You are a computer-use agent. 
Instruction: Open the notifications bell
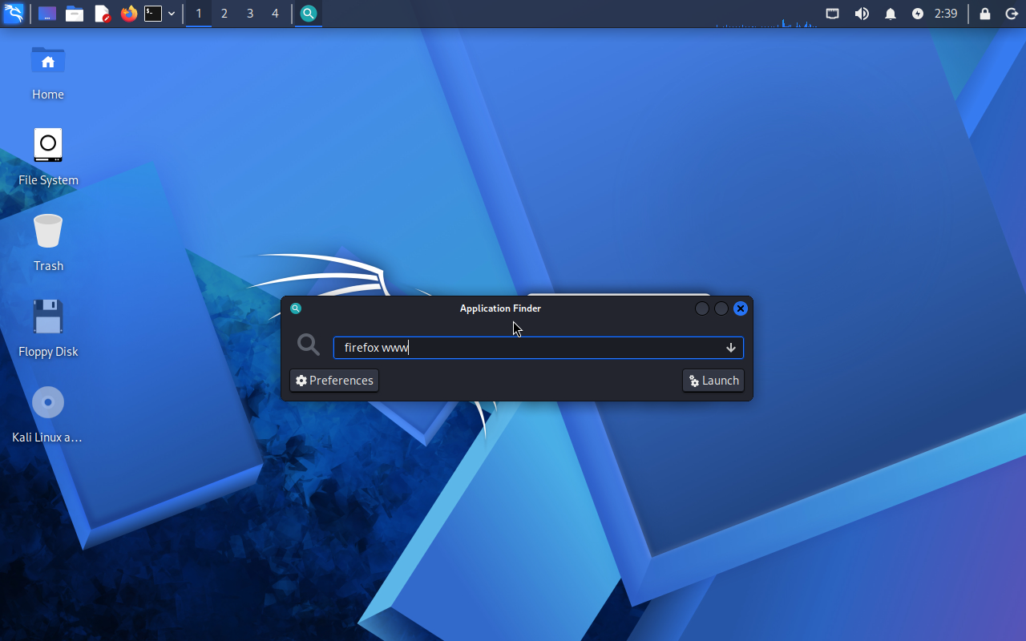tap(890, 14)
